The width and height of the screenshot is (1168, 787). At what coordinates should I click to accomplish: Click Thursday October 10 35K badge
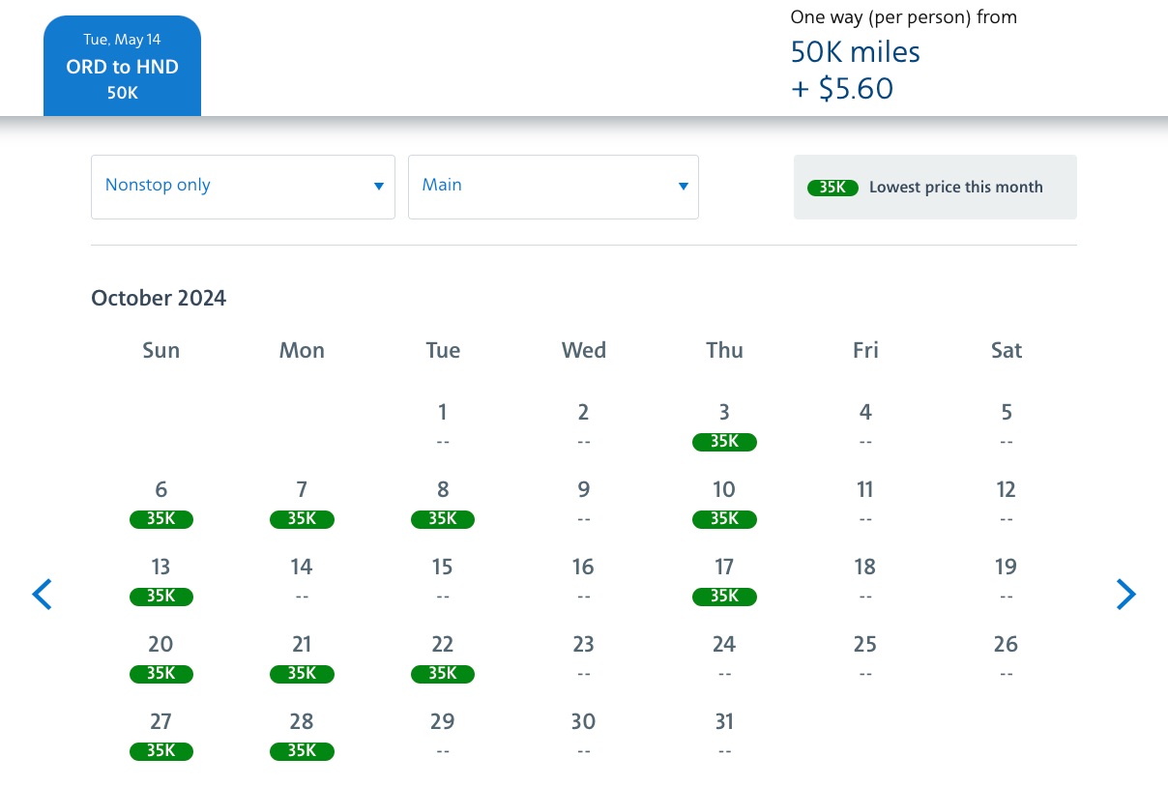(724, 519)
